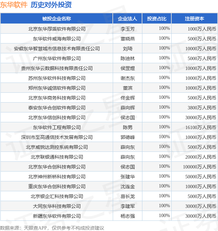Click 苏州东华软件科技有限公司 cell
The image size is (218, 231).
click(57, 78)
